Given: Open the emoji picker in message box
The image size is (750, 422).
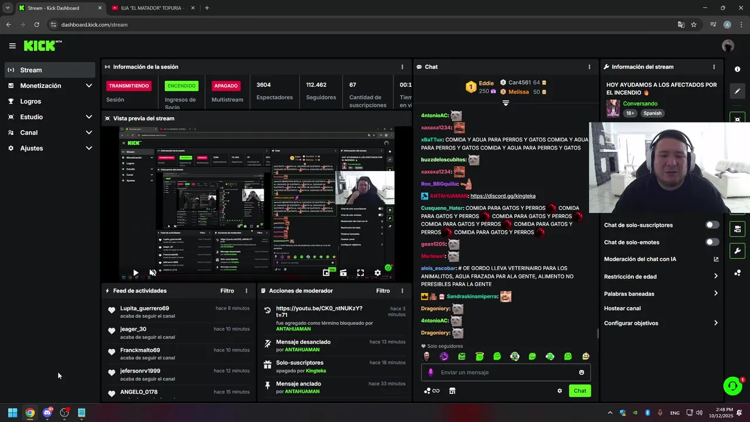Looking at the screenshot, I should (581, 372).
